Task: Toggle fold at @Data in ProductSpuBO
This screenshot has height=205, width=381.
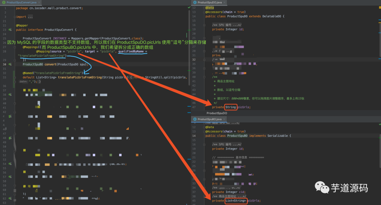Action: click(204, 127)
